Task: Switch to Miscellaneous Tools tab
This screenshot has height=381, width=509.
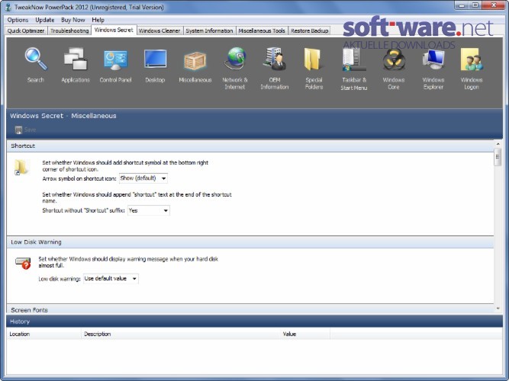Action: click(x=262, y=30)
